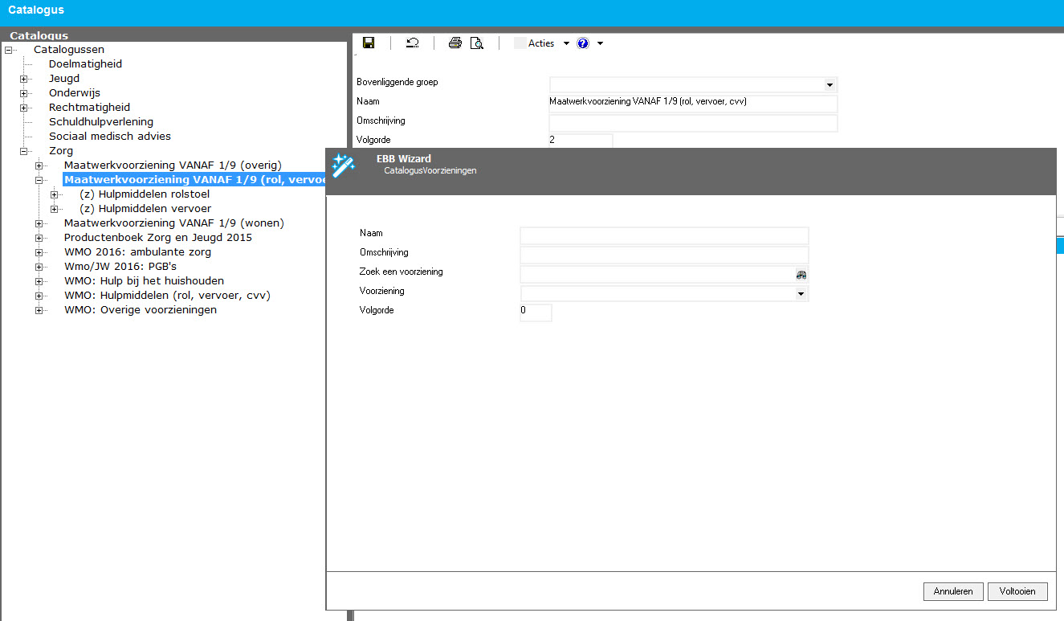The width and height of the screenshot is (1064, 621).
Task: Open the Bovenliggende groep dropdown
Action: coord(830,85)
